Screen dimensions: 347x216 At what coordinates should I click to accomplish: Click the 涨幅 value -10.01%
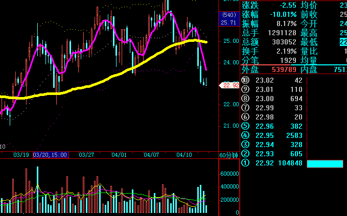tap(283, 15)
